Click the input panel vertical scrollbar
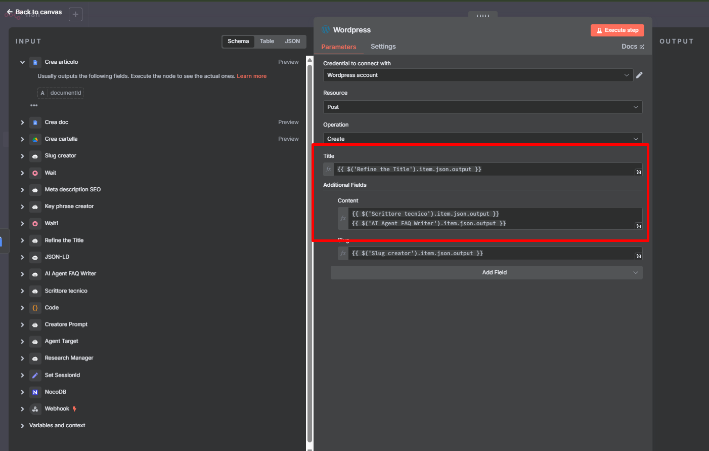Image resolution: width=709 pixels, height=451 pixels. (310, 253)
